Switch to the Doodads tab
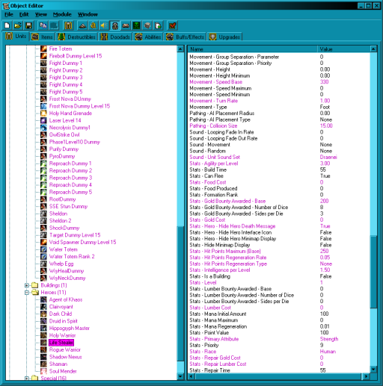 point(115,37)
